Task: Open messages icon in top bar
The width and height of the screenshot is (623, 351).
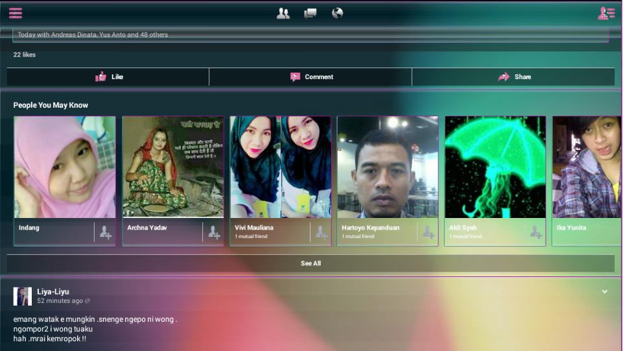Action: point(311,13)
